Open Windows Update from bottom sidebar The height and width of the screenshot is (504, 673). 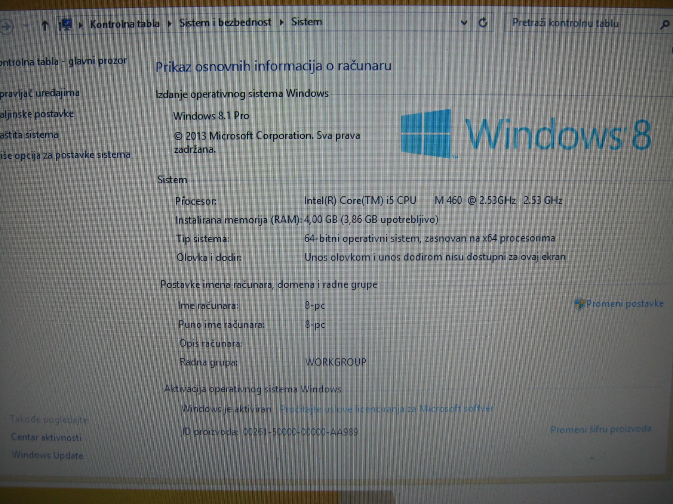click(x=47, y=455)
